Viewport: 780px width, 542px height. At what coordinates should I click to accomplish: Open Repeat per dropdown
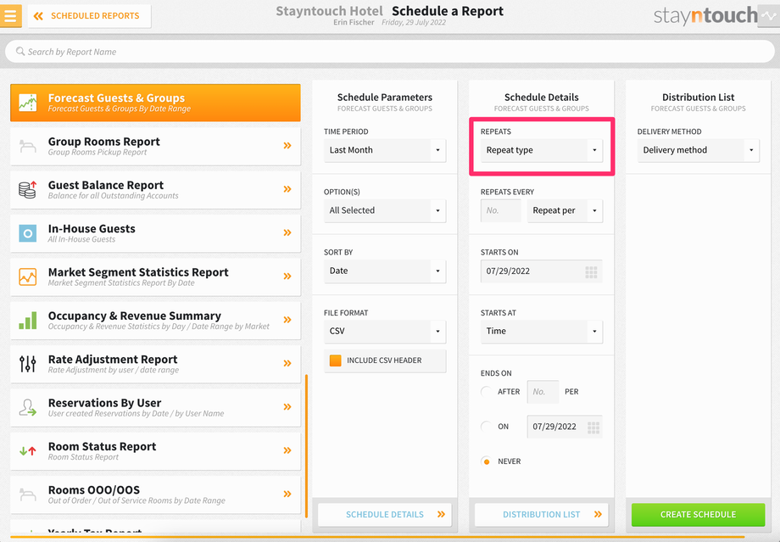tap(565, 210)
